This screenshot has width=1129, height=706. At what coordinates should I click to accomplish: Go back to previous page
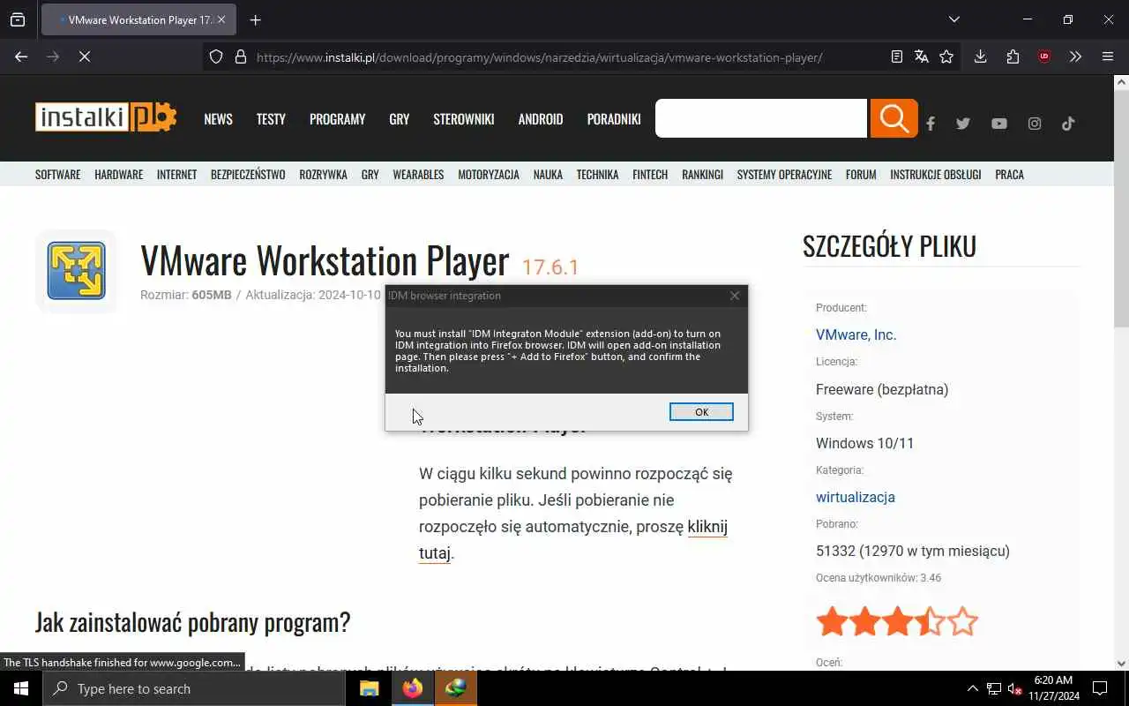21,56
